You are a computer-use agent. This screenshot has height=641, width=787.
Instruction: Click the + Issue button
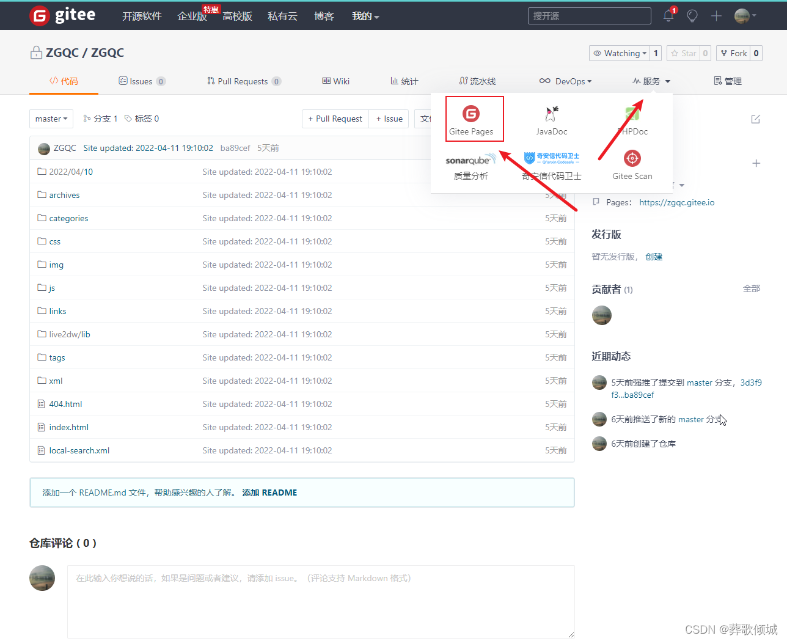(389, 119)
